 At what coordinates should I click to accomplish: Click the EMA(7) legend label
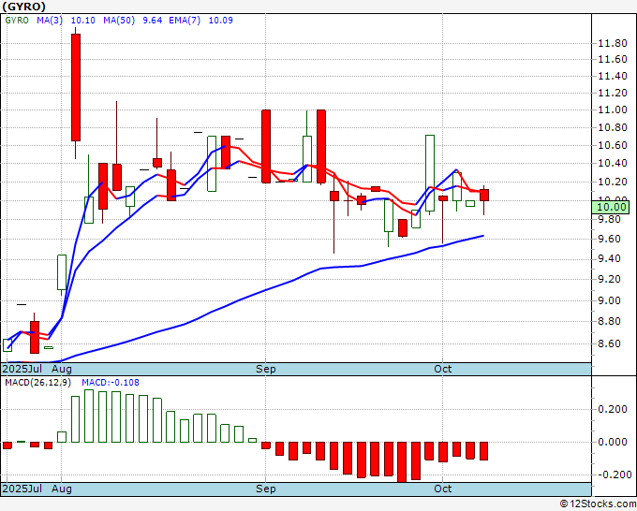(x=185, y=21)
